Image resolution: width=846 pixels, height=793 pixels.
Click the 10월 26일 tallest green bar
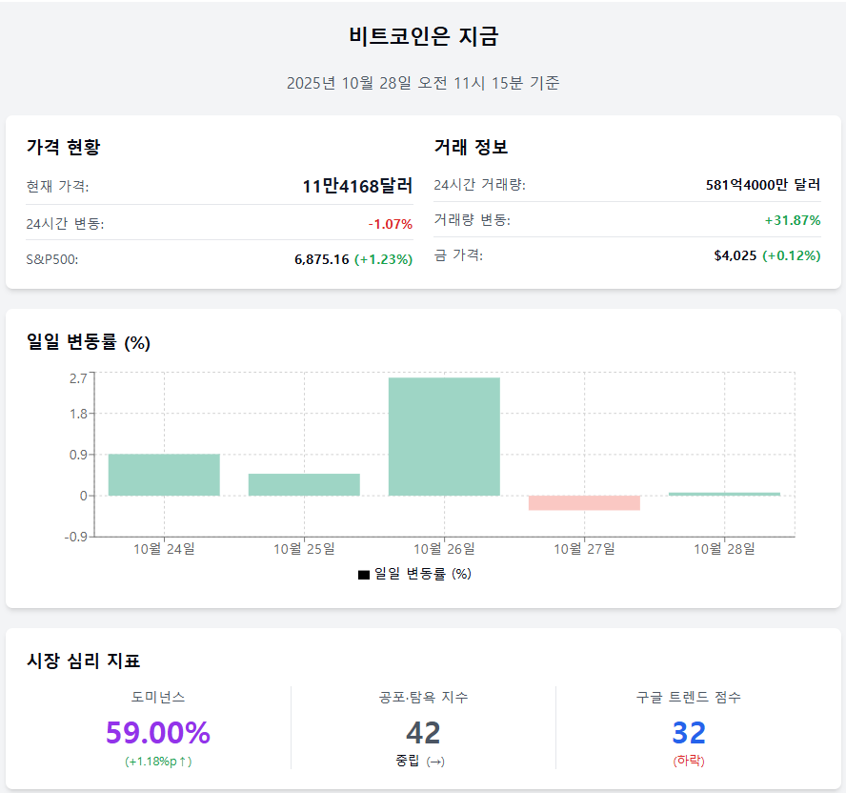pos(444,437)
